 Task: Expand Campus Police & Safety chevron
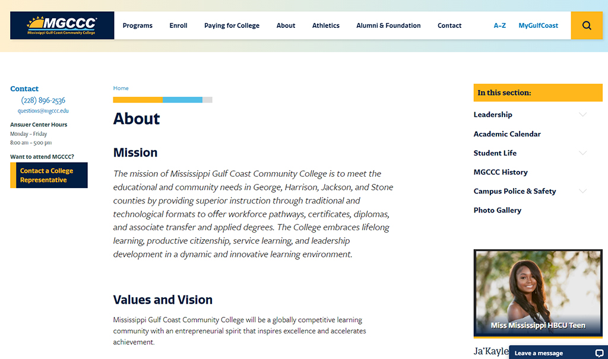pos(582,191)
